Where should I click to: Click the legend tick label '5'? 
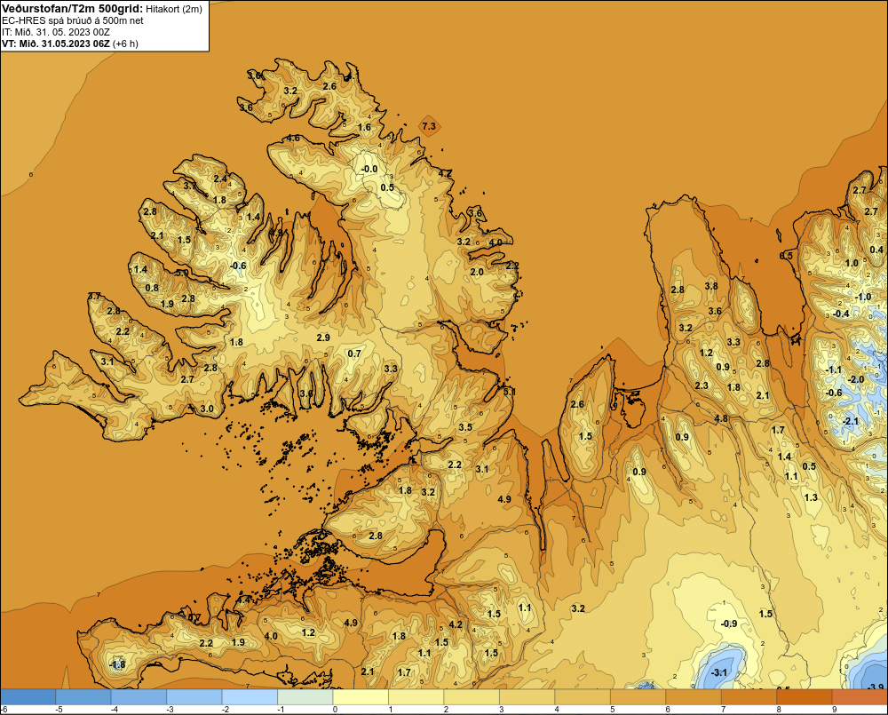(612, 710)
